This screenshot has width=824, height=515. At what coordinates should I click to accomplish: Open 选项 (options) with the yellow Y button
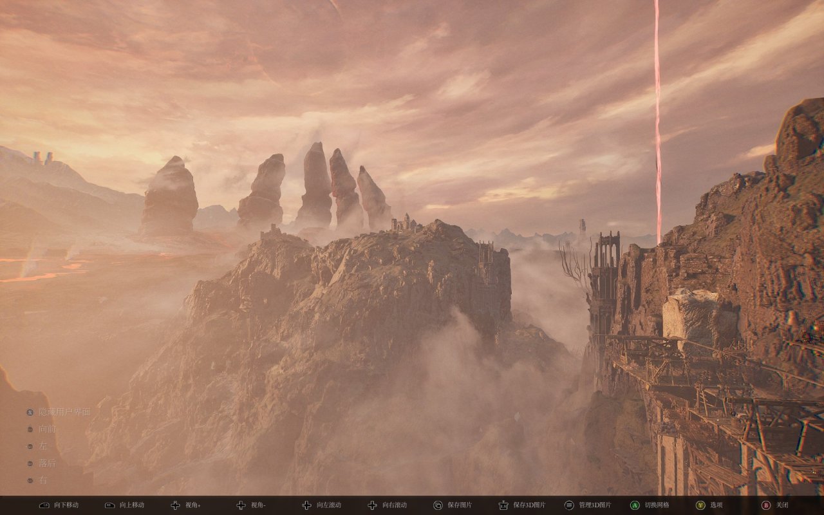click(700, 505)
